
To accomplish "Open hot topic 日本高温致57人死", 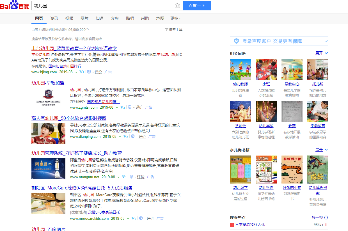I will 250,225.
